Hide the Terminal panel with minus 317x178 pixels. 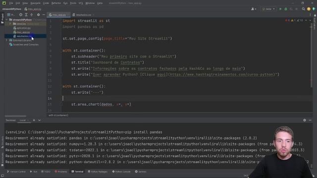pyautogui.click(x=310, y=120)
